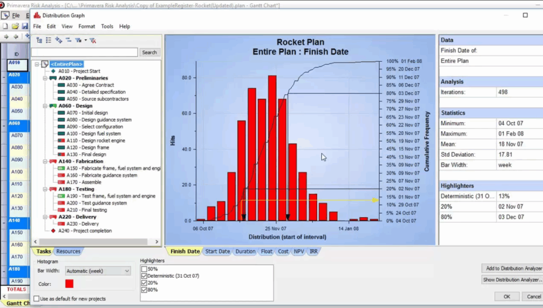The image size is (543, 308).
Task: Click the collapse all tasks icon
Action: coord(68,40)
